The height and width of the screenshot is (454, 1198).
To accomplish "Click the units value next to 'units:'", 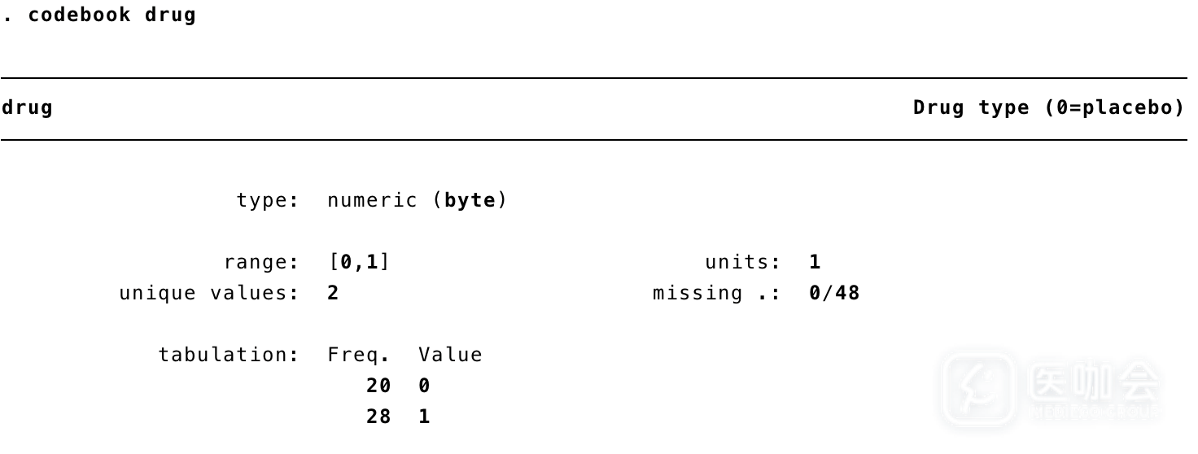I will click(x=815, y=262).
